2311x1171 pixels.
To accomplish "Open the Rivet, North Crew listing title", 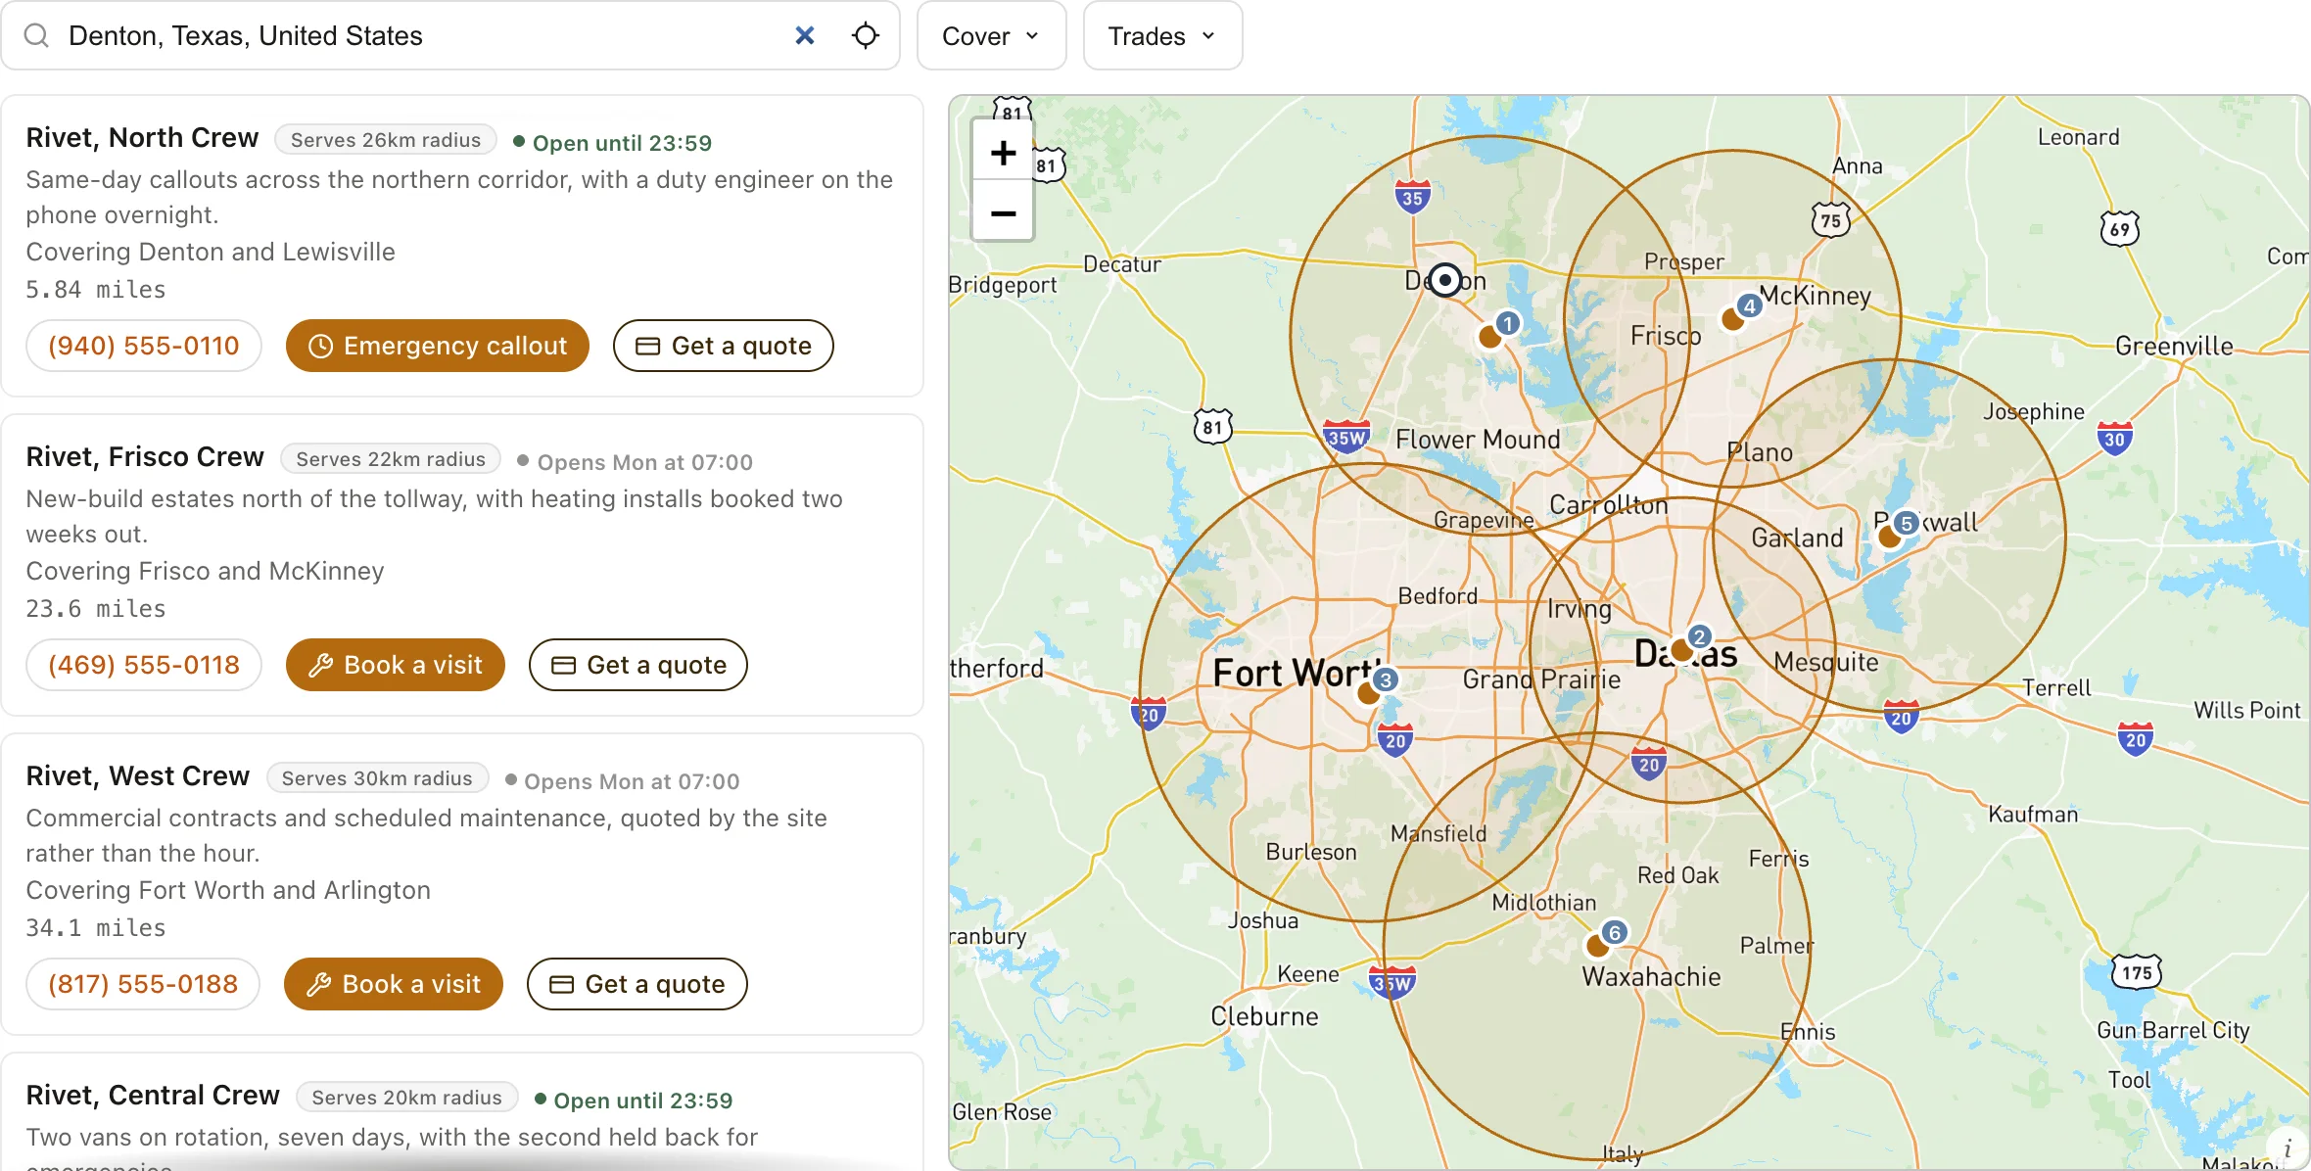I will click(142, 138).
